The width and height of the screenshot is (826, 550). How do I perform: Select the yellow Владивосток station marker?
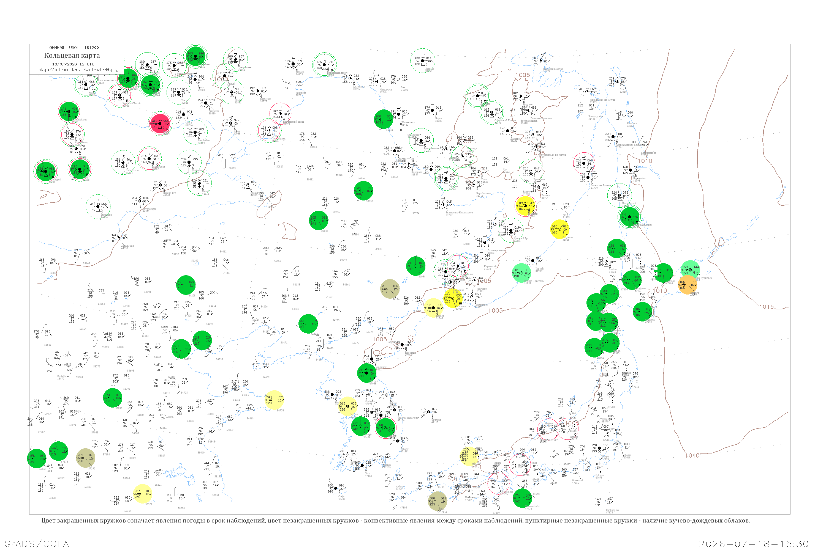pos(453,298)
